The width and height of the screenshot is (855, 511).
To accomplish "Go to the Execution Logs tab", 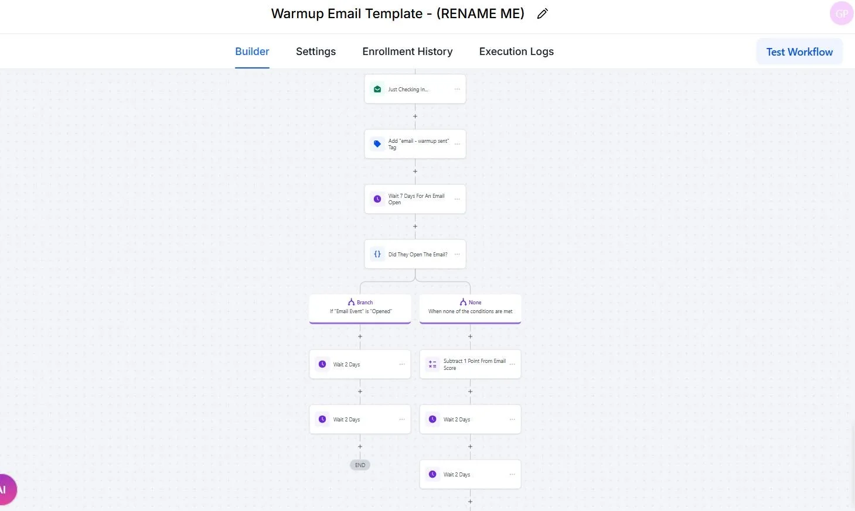I will (516, 52).
